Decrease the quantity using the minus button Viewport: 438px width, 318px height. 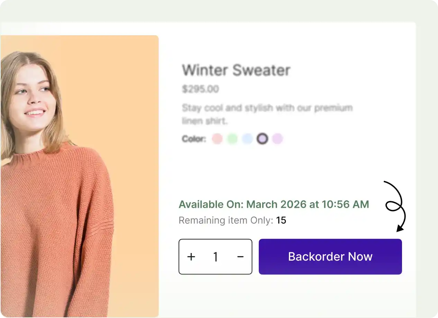[240, 257]
